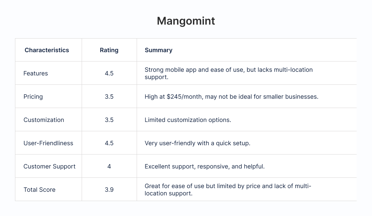Select the Excellent support summary text
The width and height of the screenshot is (372, 216).
pos(204,166)
